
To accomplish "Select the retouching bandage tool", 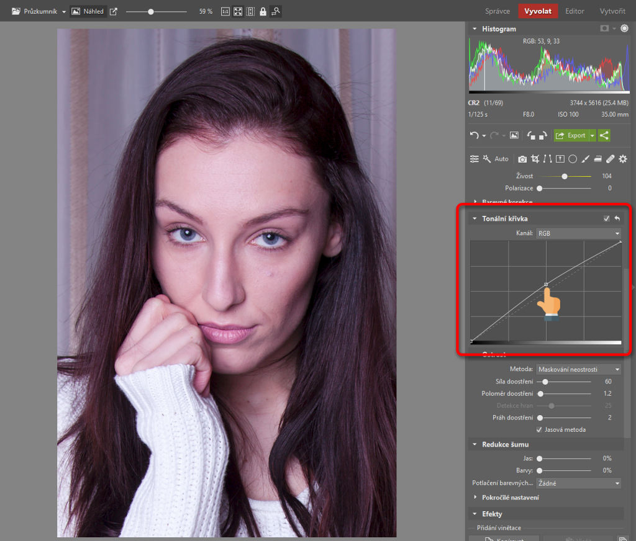I will point(610,159).
